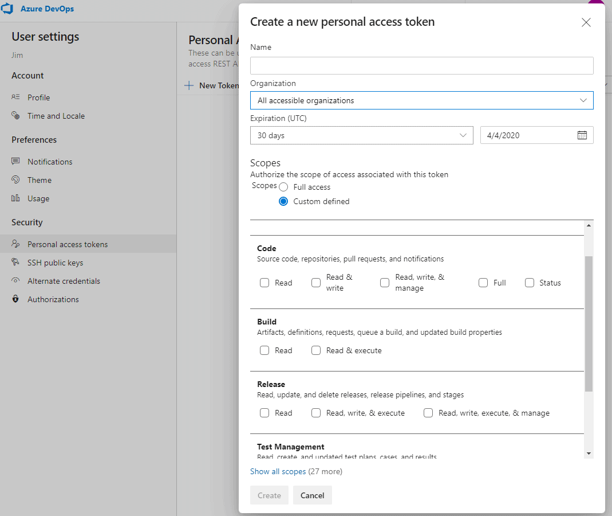Open the 30 days expiration dropdown

point(361,135)
